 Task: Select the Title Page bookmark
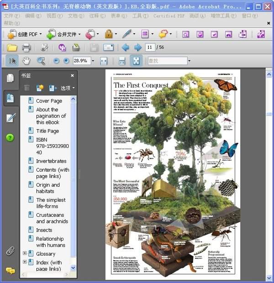tap(47, 131)
